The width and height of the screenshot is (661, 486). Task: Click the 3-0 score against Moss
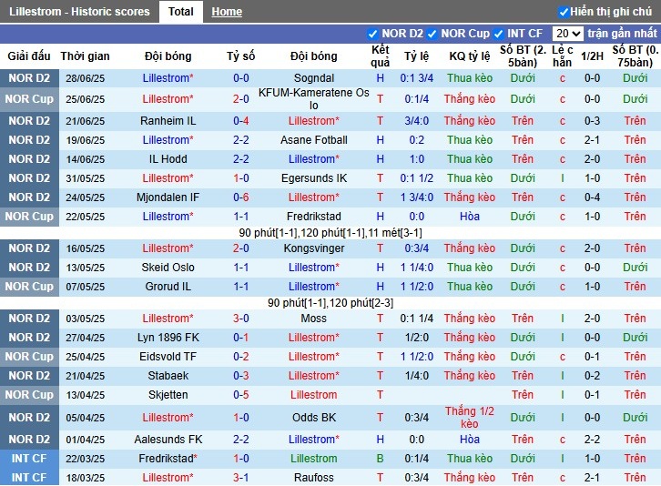point(241,319)
